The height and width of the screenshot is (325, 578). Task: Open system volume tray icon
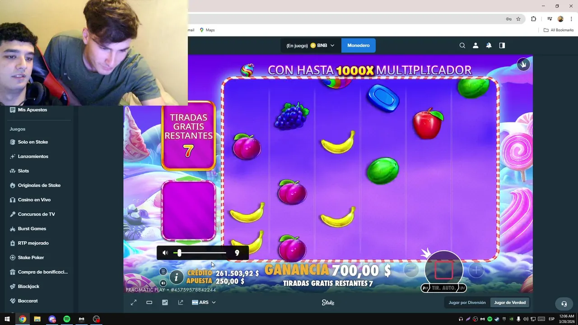526,319
